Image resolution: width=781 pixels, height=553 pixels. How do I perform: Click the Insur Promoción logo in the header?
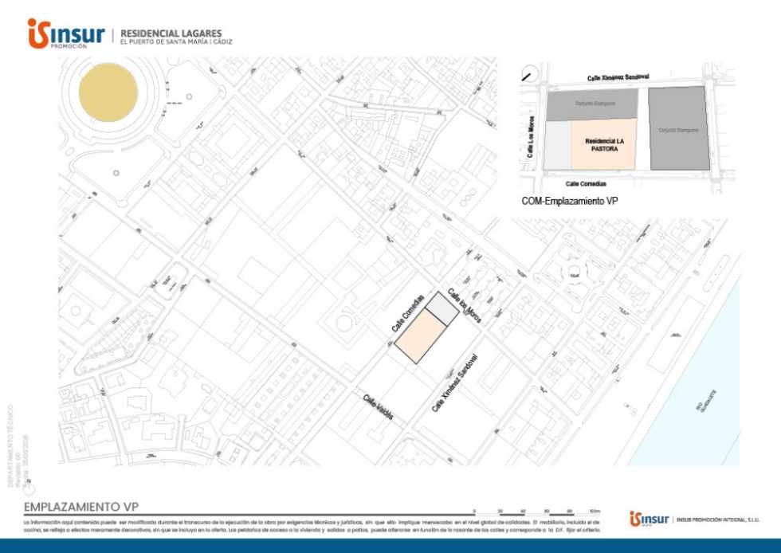(66, 33)
